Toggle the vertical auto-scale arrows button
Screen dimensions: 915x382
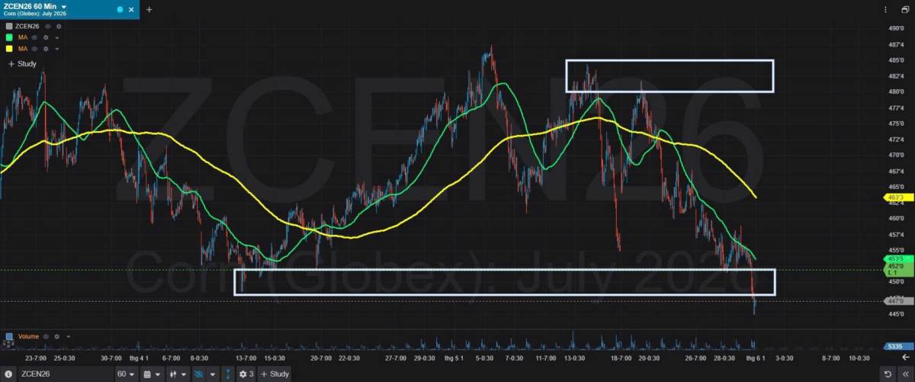229,374
